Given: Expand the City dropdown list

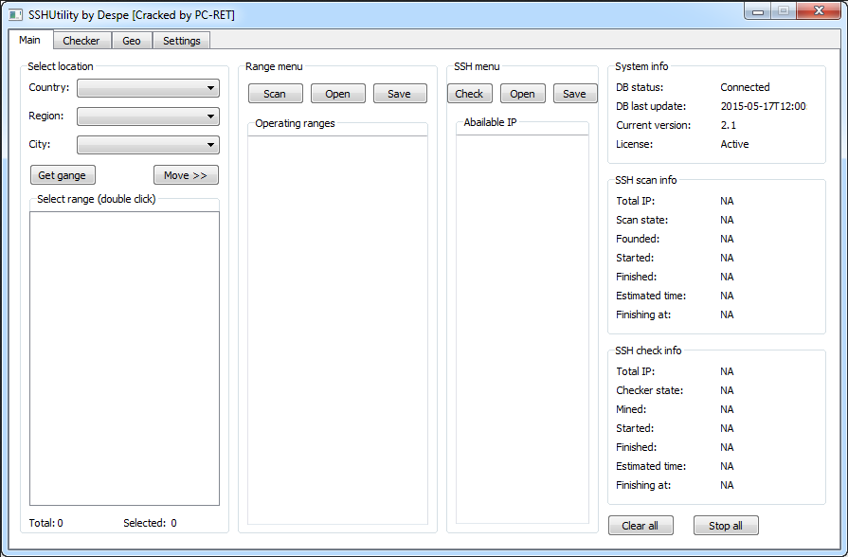Looking at the screenshot, I should pyautogui.click(x=148, y=145).
